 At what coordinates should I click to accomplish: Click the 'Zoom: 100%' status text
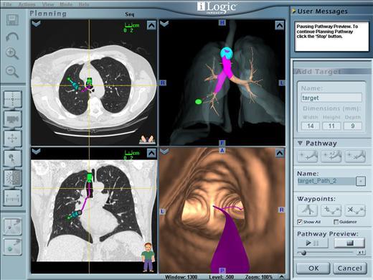point(259,277)
